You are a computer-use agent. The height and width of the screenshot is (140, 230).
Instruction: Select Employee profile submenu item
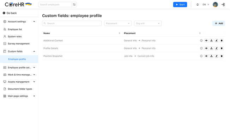coord(19,59)
